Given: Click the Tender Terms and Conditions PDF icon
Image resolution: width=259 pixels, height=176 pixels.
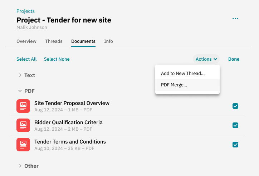Looking at the screenshot, I should tap(23, 145).
